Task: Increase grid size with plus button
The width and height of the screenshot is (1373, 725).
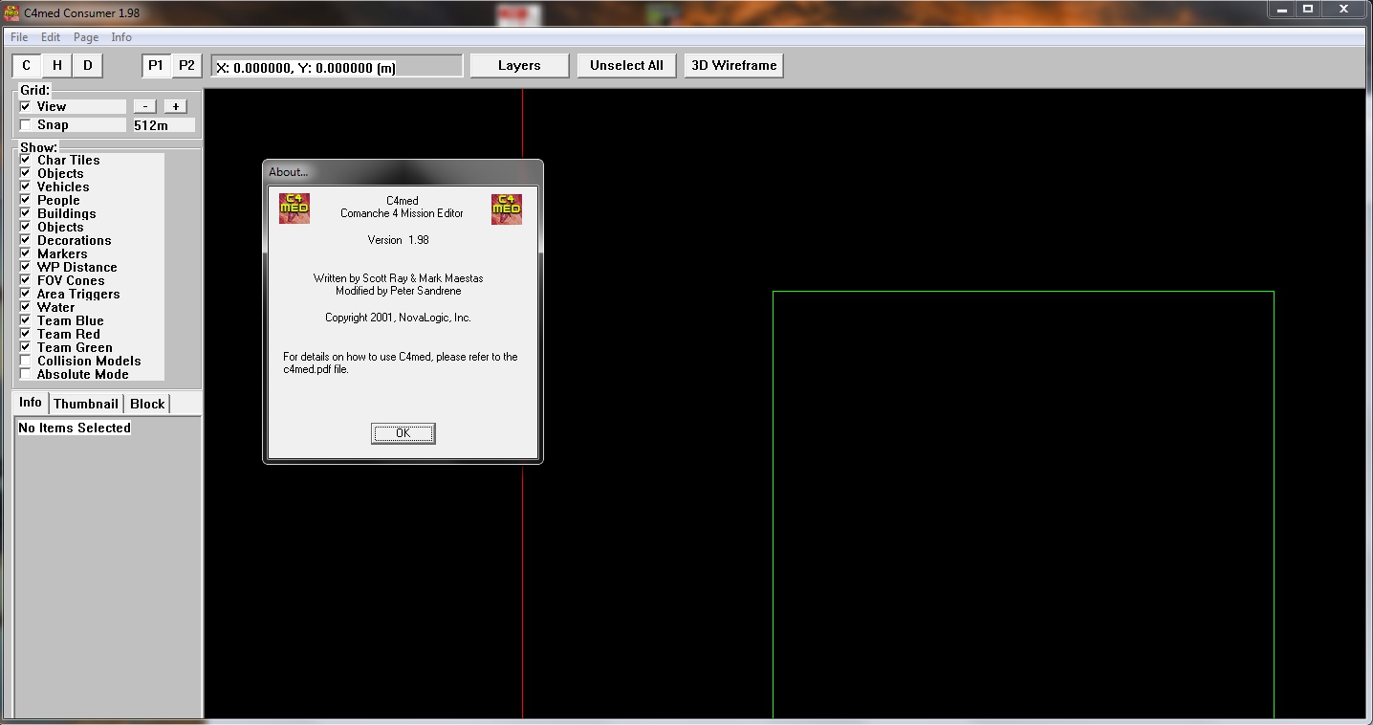Action: point(175,106)
